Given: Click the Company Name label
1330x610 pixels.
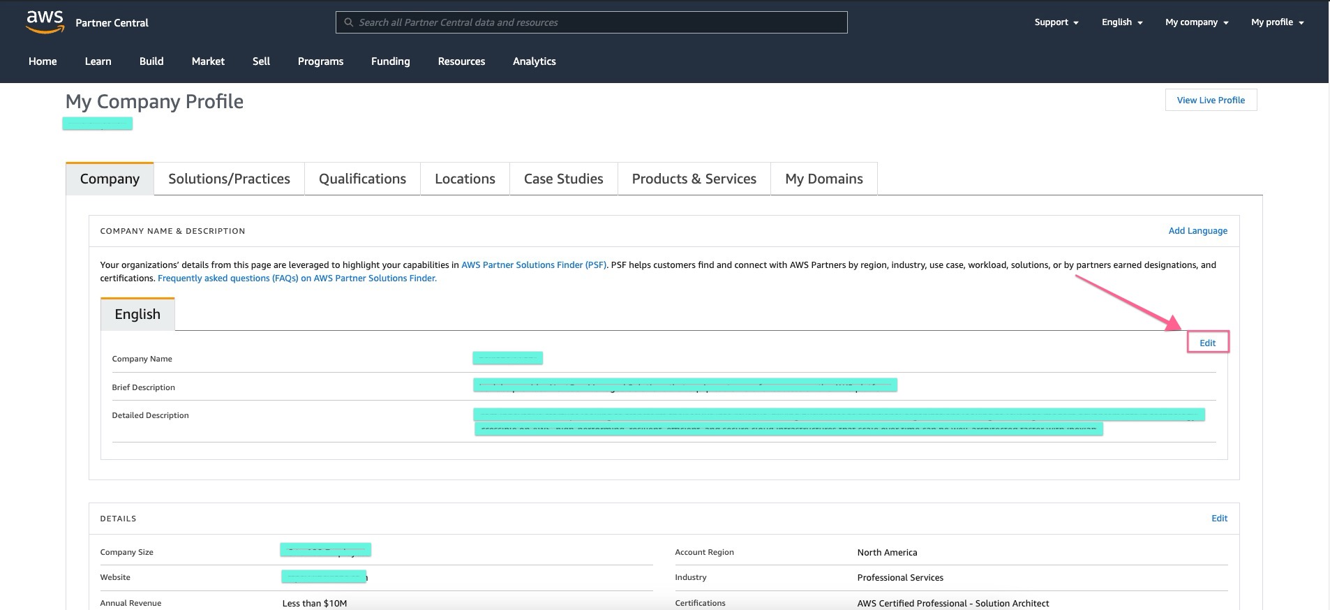Looking at the screenshot, I should (142, 359).
